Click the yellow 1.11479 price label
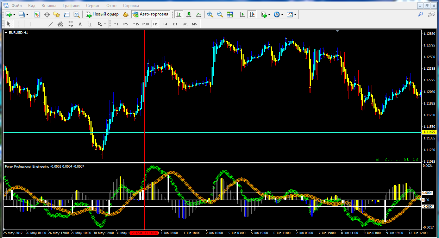The height and width of the screenshot is (238, 439). tap(428, 132)
